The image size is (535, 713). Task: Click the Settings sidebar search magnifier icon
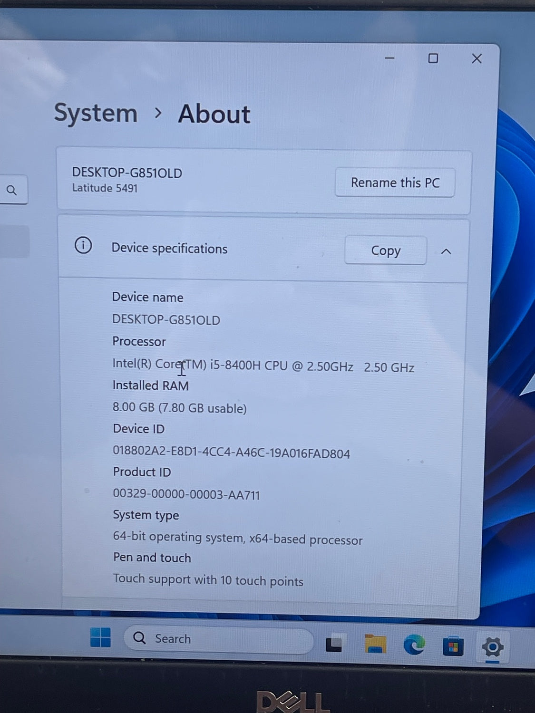(x=12, y=190)
